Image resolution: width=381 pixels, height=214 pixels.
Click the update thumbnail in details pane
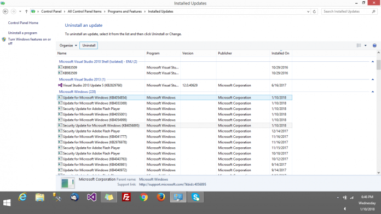coord(67,183)
